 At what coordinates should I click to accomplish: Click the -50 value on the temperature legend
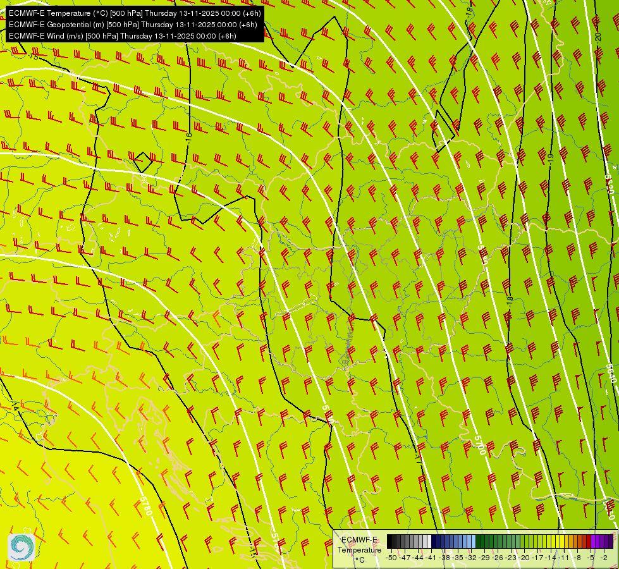(x=391, y=558)
